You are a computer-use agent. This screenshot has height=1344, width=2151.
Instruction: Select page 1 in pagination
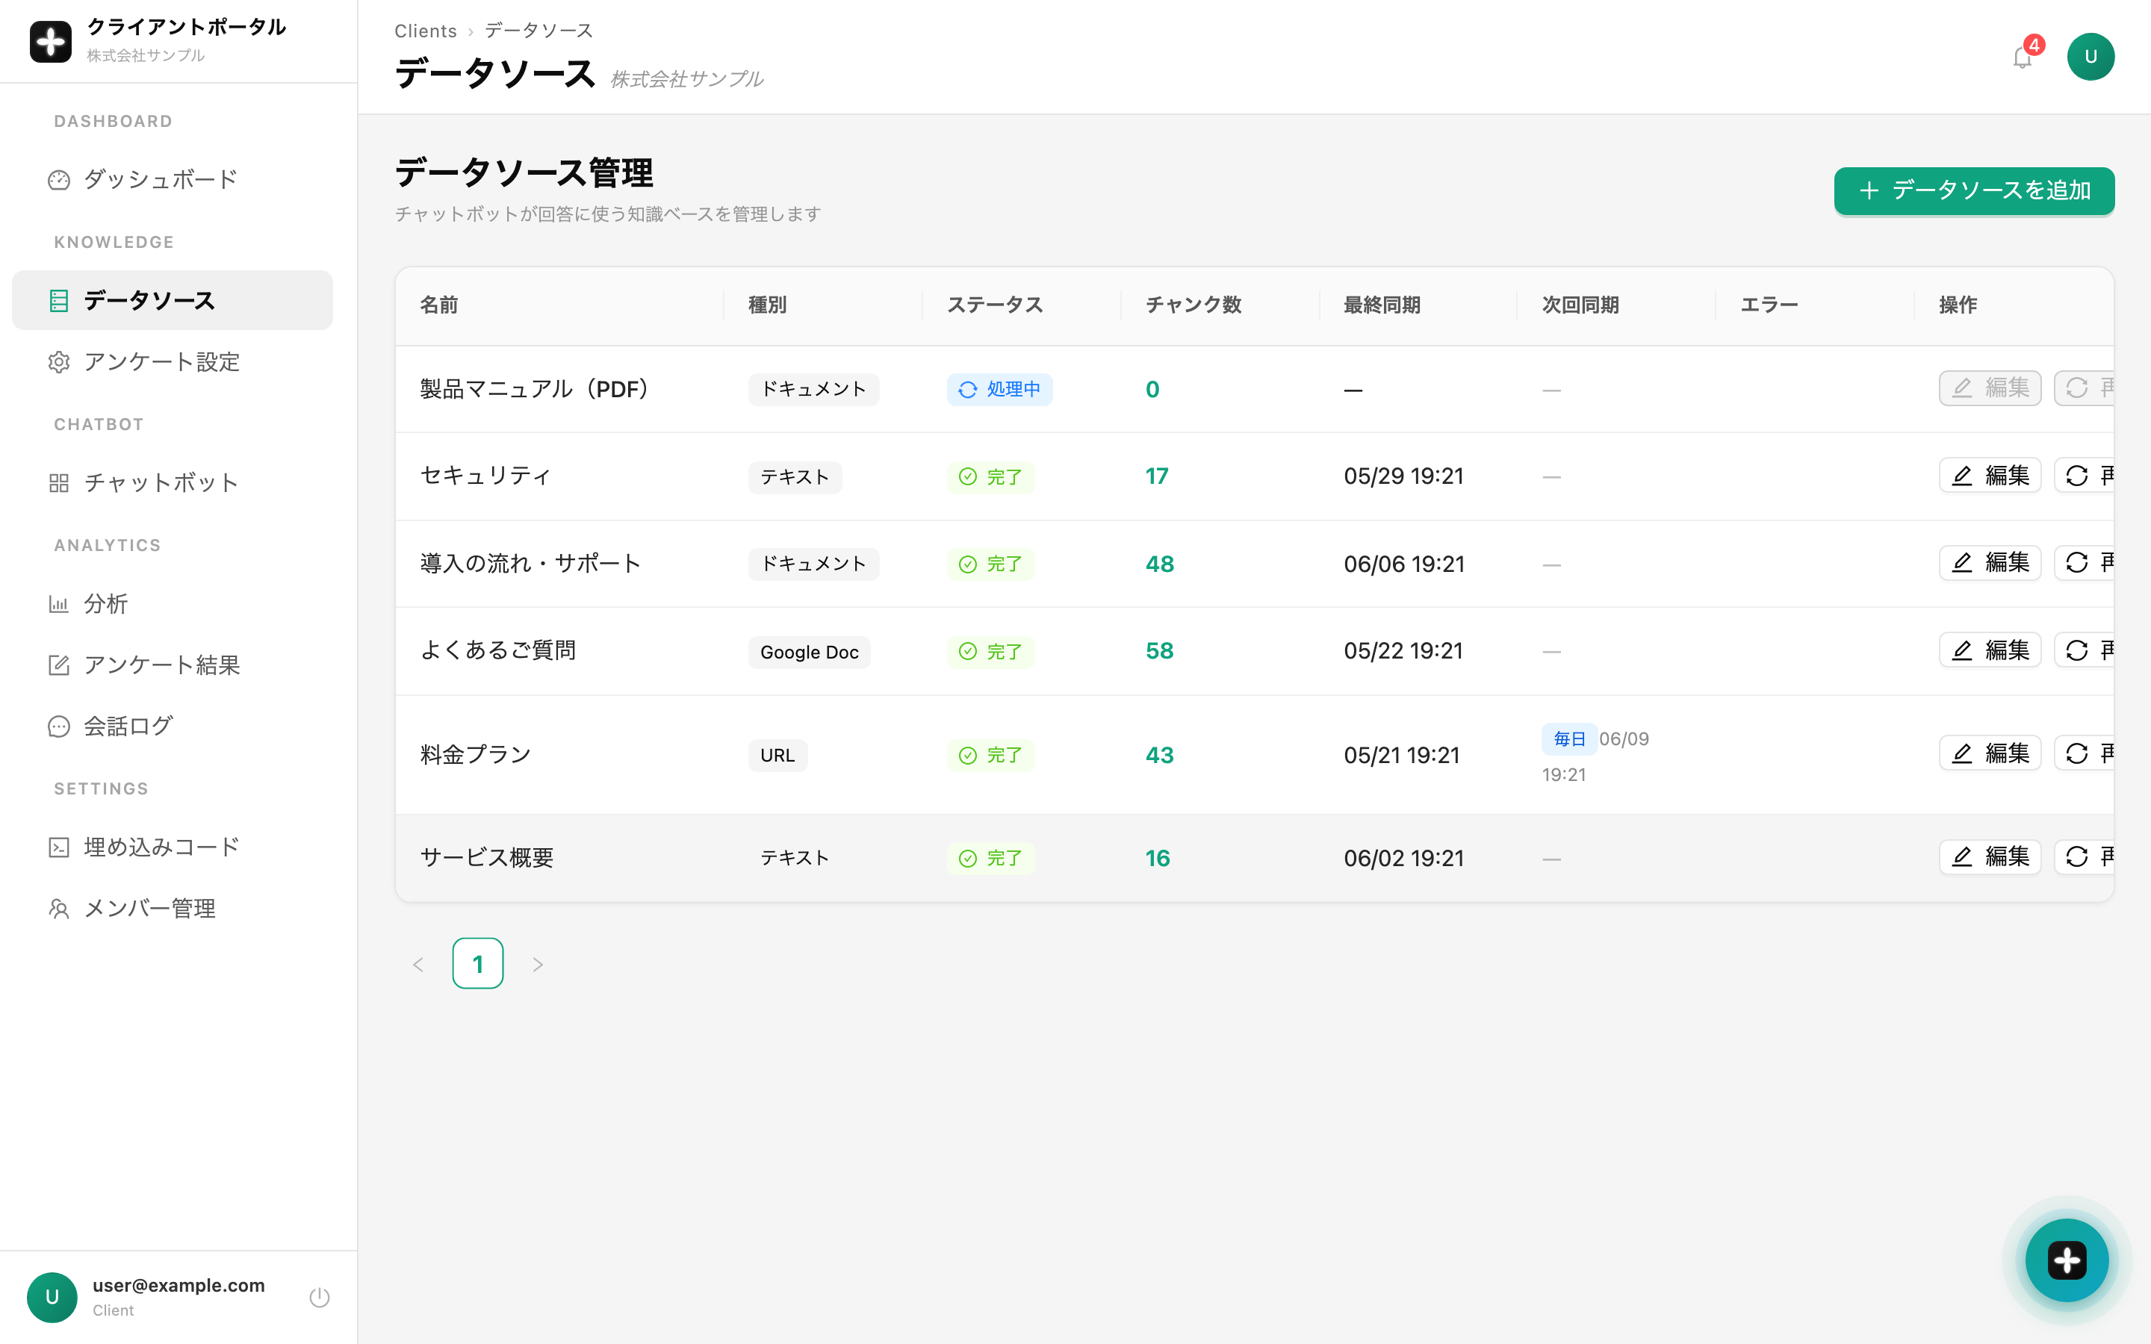tap(478, 963)
